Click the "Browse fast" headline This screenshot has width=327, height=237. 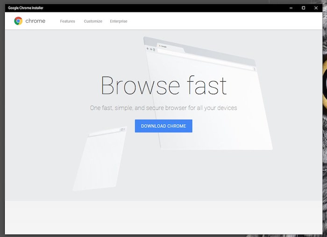(163, 85)
